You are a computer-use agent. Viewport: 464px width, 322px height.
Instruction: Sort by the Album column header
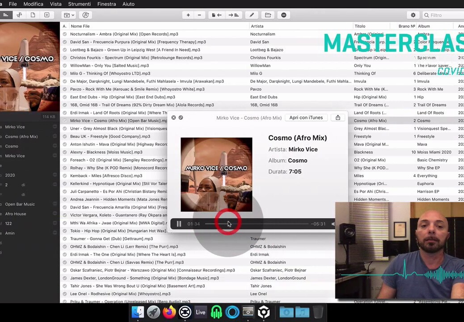[x=435, y=26]
